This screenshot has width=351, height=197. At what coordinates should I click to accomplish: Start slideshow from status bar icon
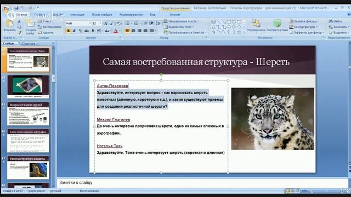(297, 191)
